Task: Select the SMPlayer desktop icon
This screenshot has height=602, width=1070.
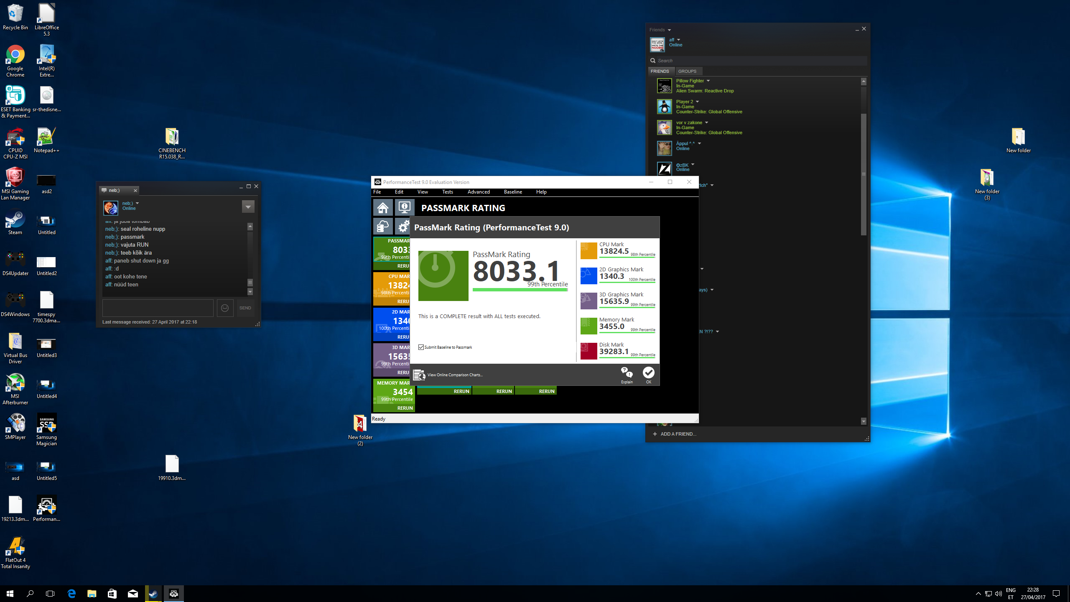Action: tap(15, 427)
